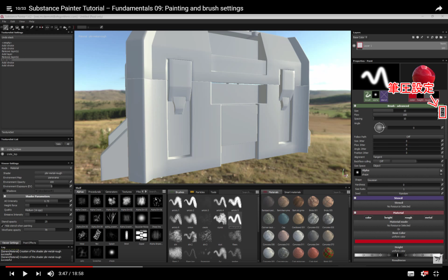
Task: Toggle the Backface culling Off button
Action: click(381, 161)
